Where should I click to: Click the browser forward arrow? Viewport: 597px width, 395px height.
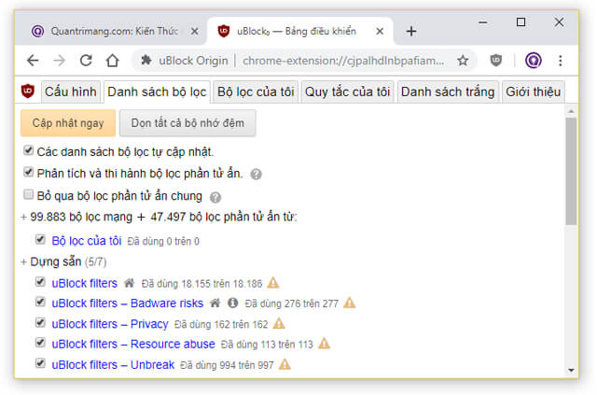click(60, 61)
